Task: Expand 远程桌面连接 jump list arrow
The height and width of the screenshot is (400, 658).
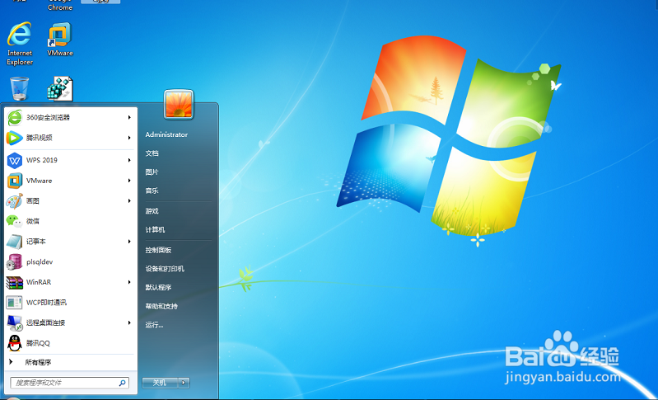Action: pyautogui.click(x=129, y=322)
